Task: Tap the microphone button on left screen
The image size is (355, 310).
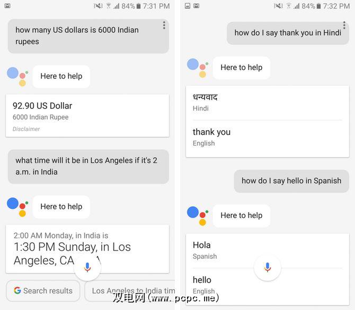Action: click(x=87, y=267)
